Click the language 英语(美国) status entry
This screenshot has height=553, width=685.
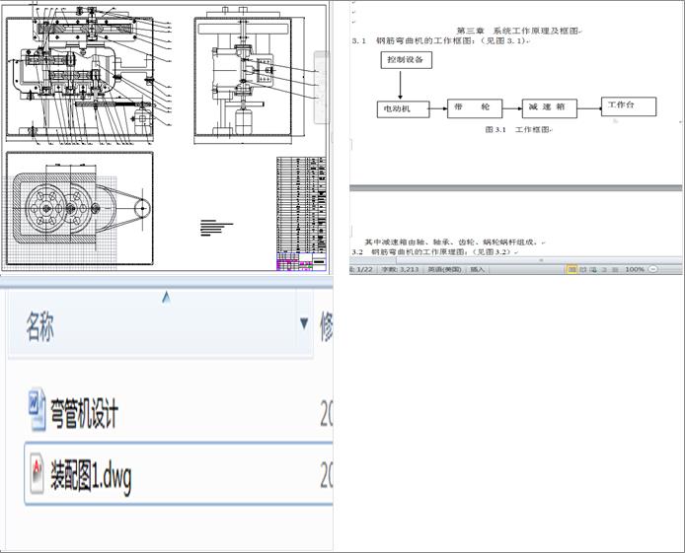444,269
